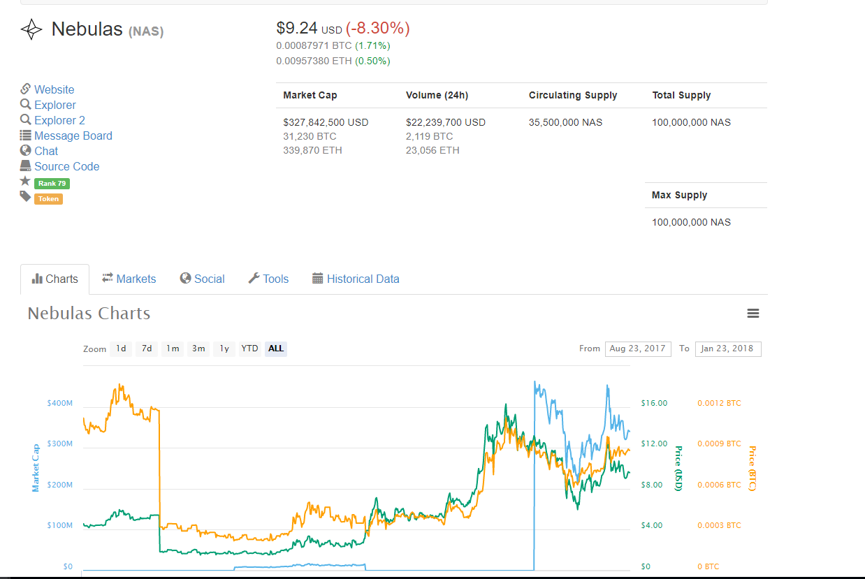Click the 0.0012 BTC axis tick label
The width and height of the screenshot is (865, 579).
719,403
